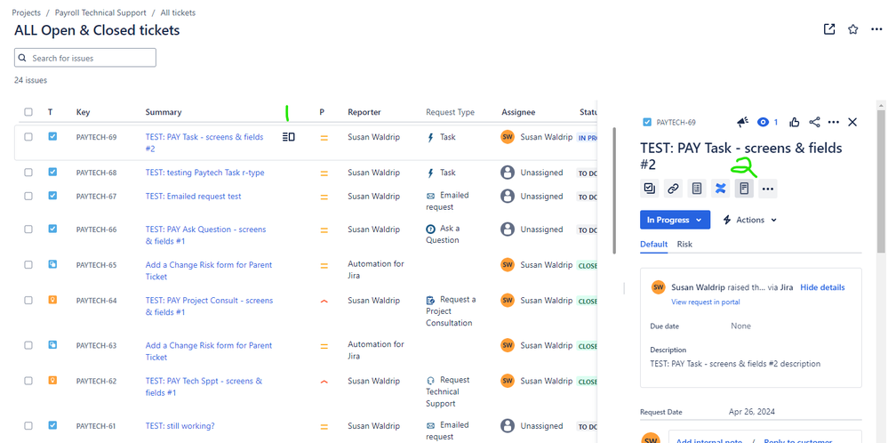
Task: Open the In Progress status dropdown
Action: click(675, 220)
